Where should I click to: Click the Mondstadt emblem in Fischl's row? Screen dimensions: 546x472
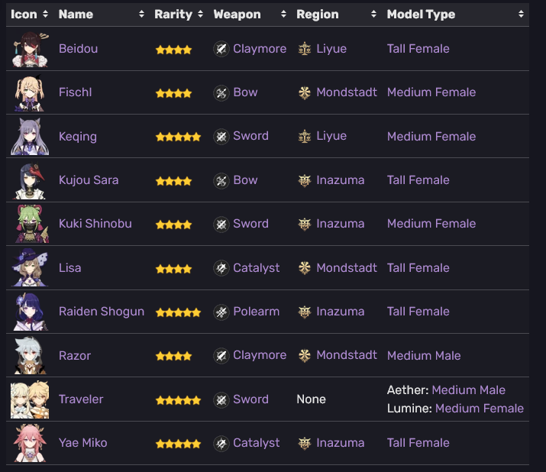coord(305,92)
